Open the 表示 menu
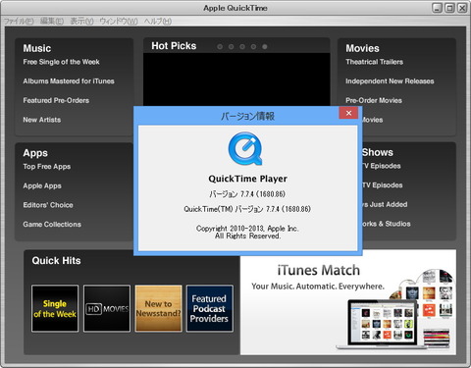The image size is (471, 368). coord(81,22)
